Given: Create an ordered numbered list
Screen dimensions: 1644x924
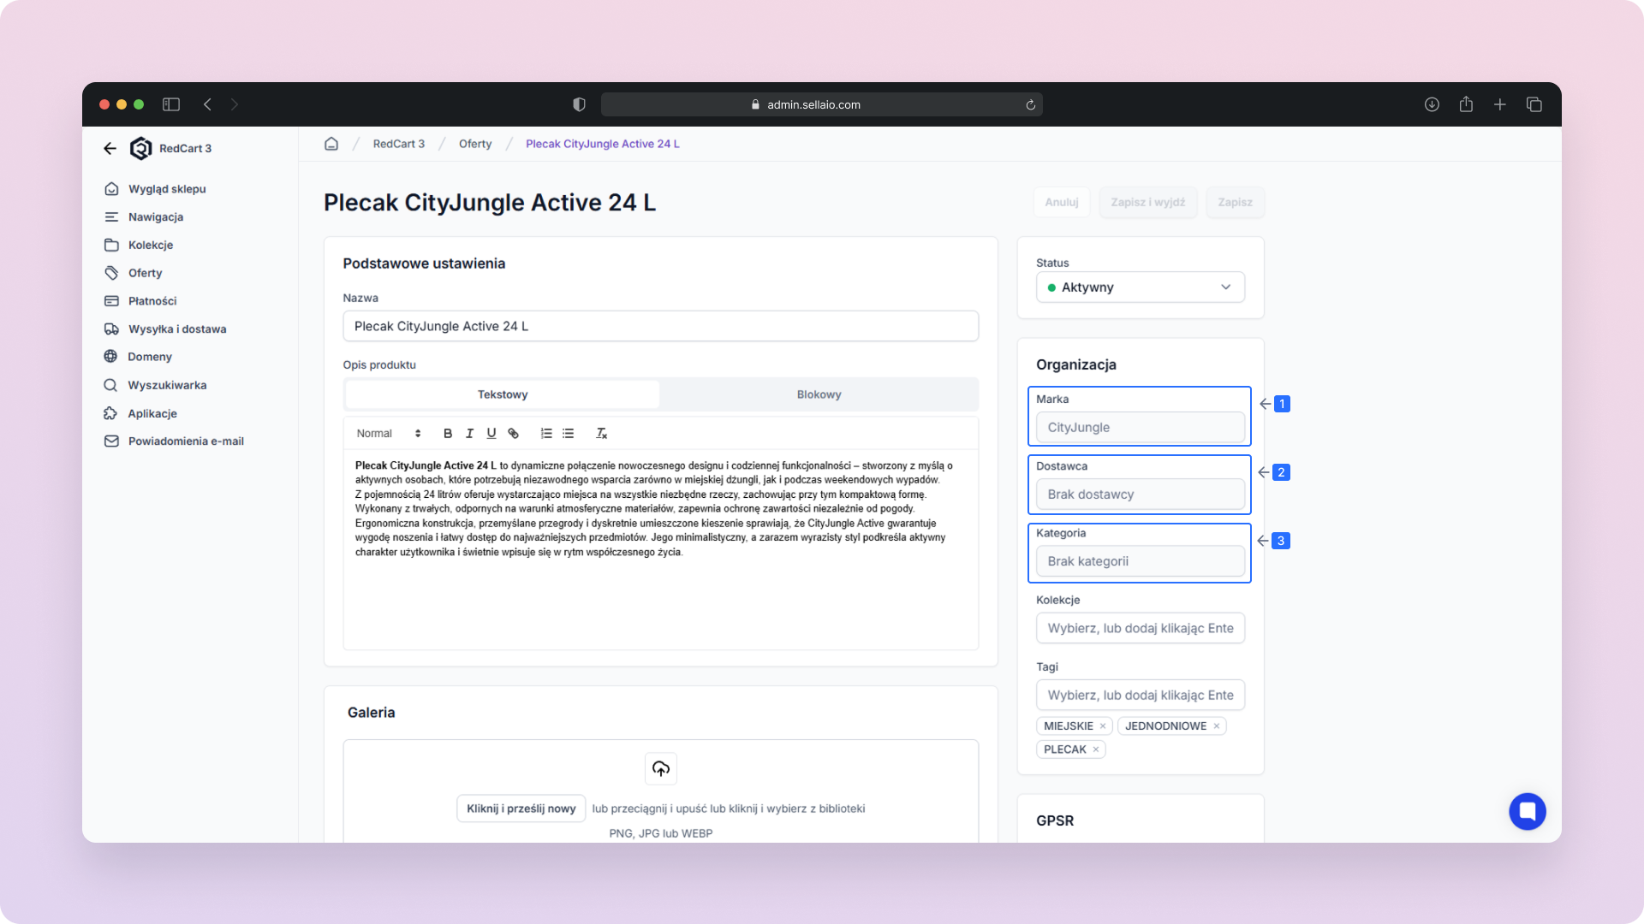Looking at the screenshot, I should coord(546,434).
